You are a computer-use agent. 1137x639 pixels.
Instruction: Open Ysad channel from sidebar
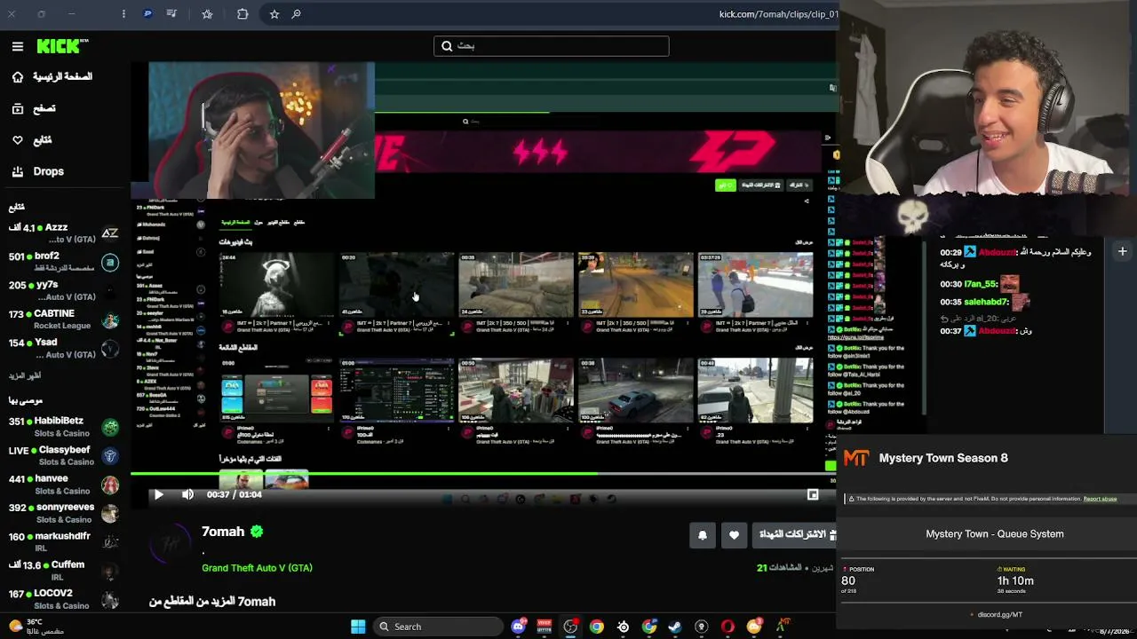coord(64,349)
